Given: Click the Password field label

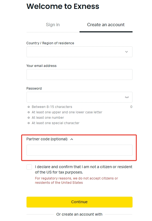Looking at the screenshot, I should coord(34,88).
